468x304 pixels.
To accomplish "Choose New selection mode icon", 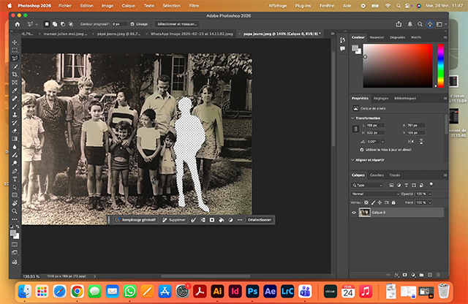I will [47, 24].
